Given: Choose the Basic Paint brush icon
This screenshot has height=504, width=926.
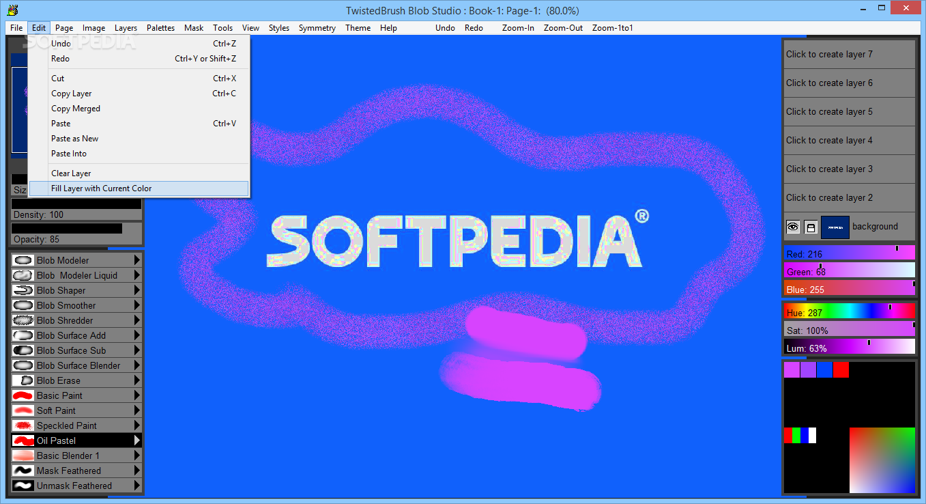Looking at the screenshot, I should (23, 395).
